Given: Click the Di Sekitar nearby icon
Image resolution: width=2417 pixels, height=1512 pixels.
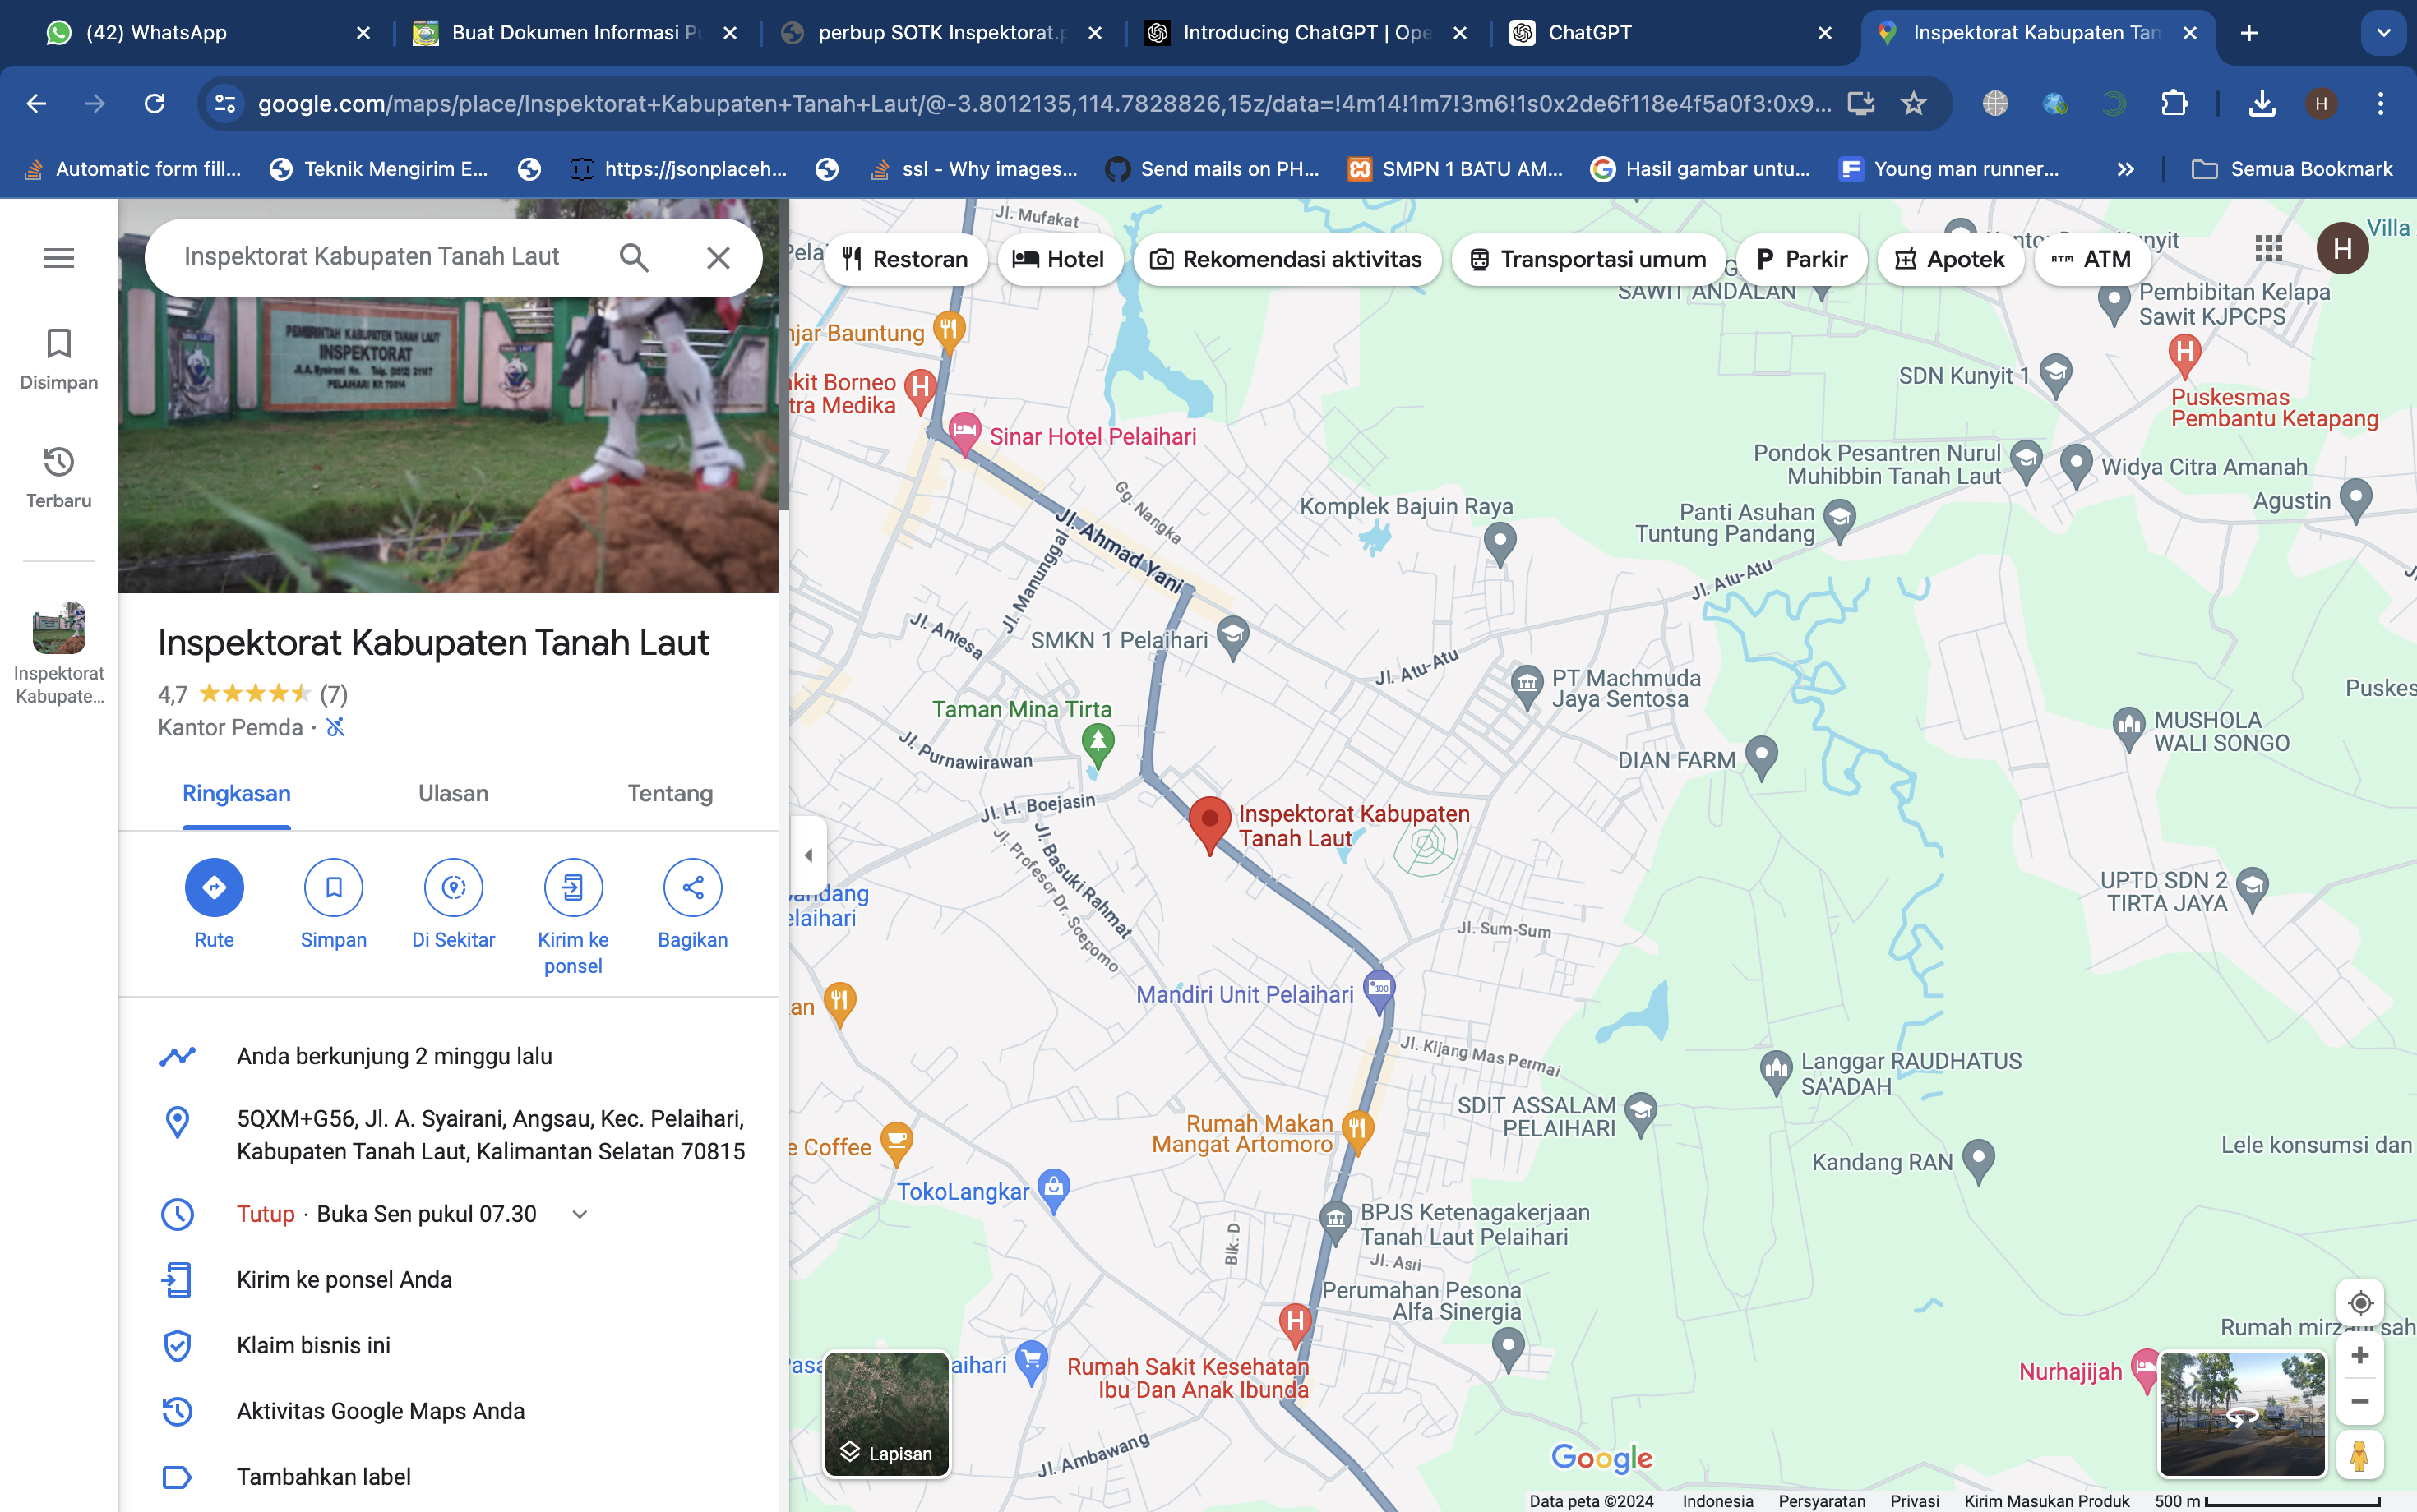Looking at the screenshot, I should (453, 887).
